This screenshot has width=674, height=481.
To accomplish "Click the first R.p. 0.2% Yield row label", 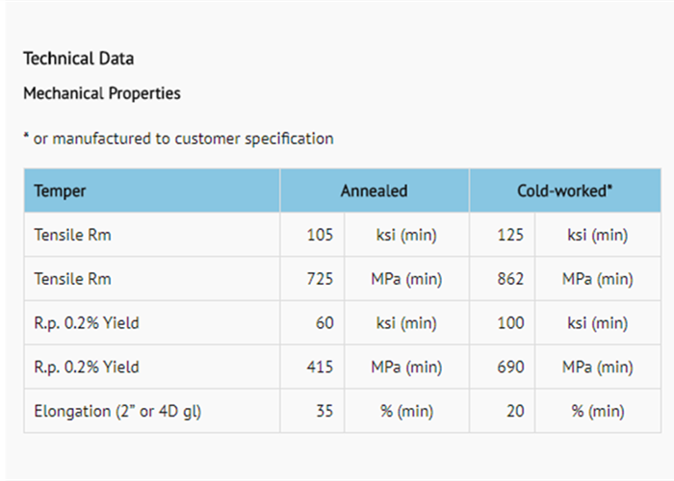I will 86,323.
